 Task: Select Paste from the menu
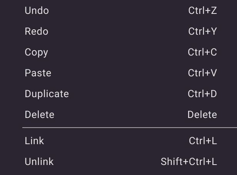coord(38,73)
